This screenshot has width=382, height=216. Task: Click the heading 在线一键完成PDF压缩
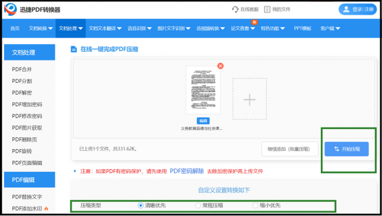coord(109,49)
